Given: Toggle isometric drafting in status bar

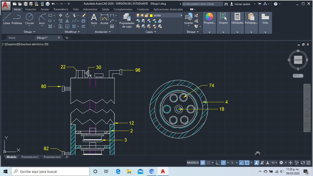Looking at the screenshot, I should pos(232,163).
